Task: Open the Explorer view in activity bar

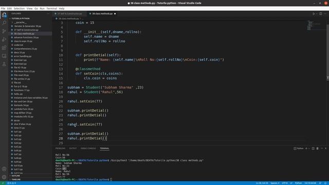Action: tap(4, 15)
